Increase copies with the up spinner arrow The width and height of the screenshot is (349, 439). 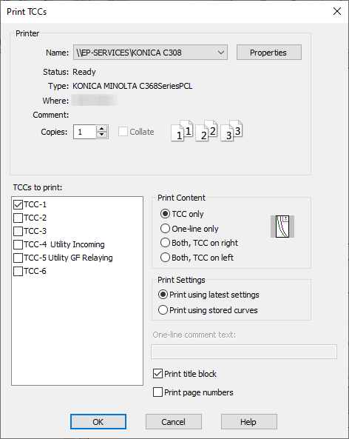pos(101,129)
